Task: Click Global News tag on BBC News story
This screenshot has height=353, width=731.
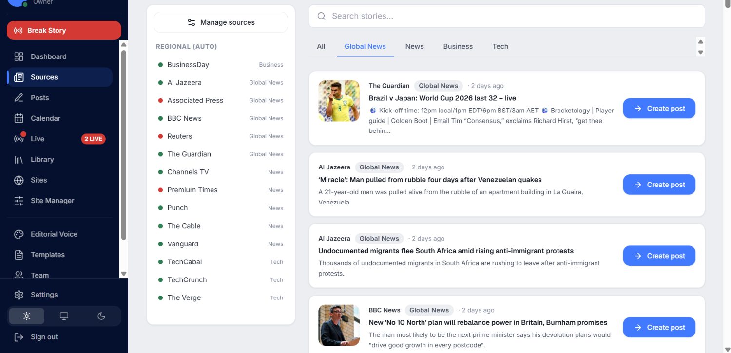Action: [429, 310]
